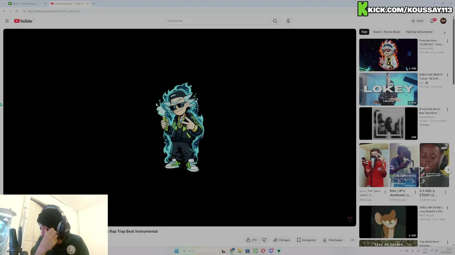
Task: Open the Shot (UP x Jharkhand) Short
Action: coord(404,165)
